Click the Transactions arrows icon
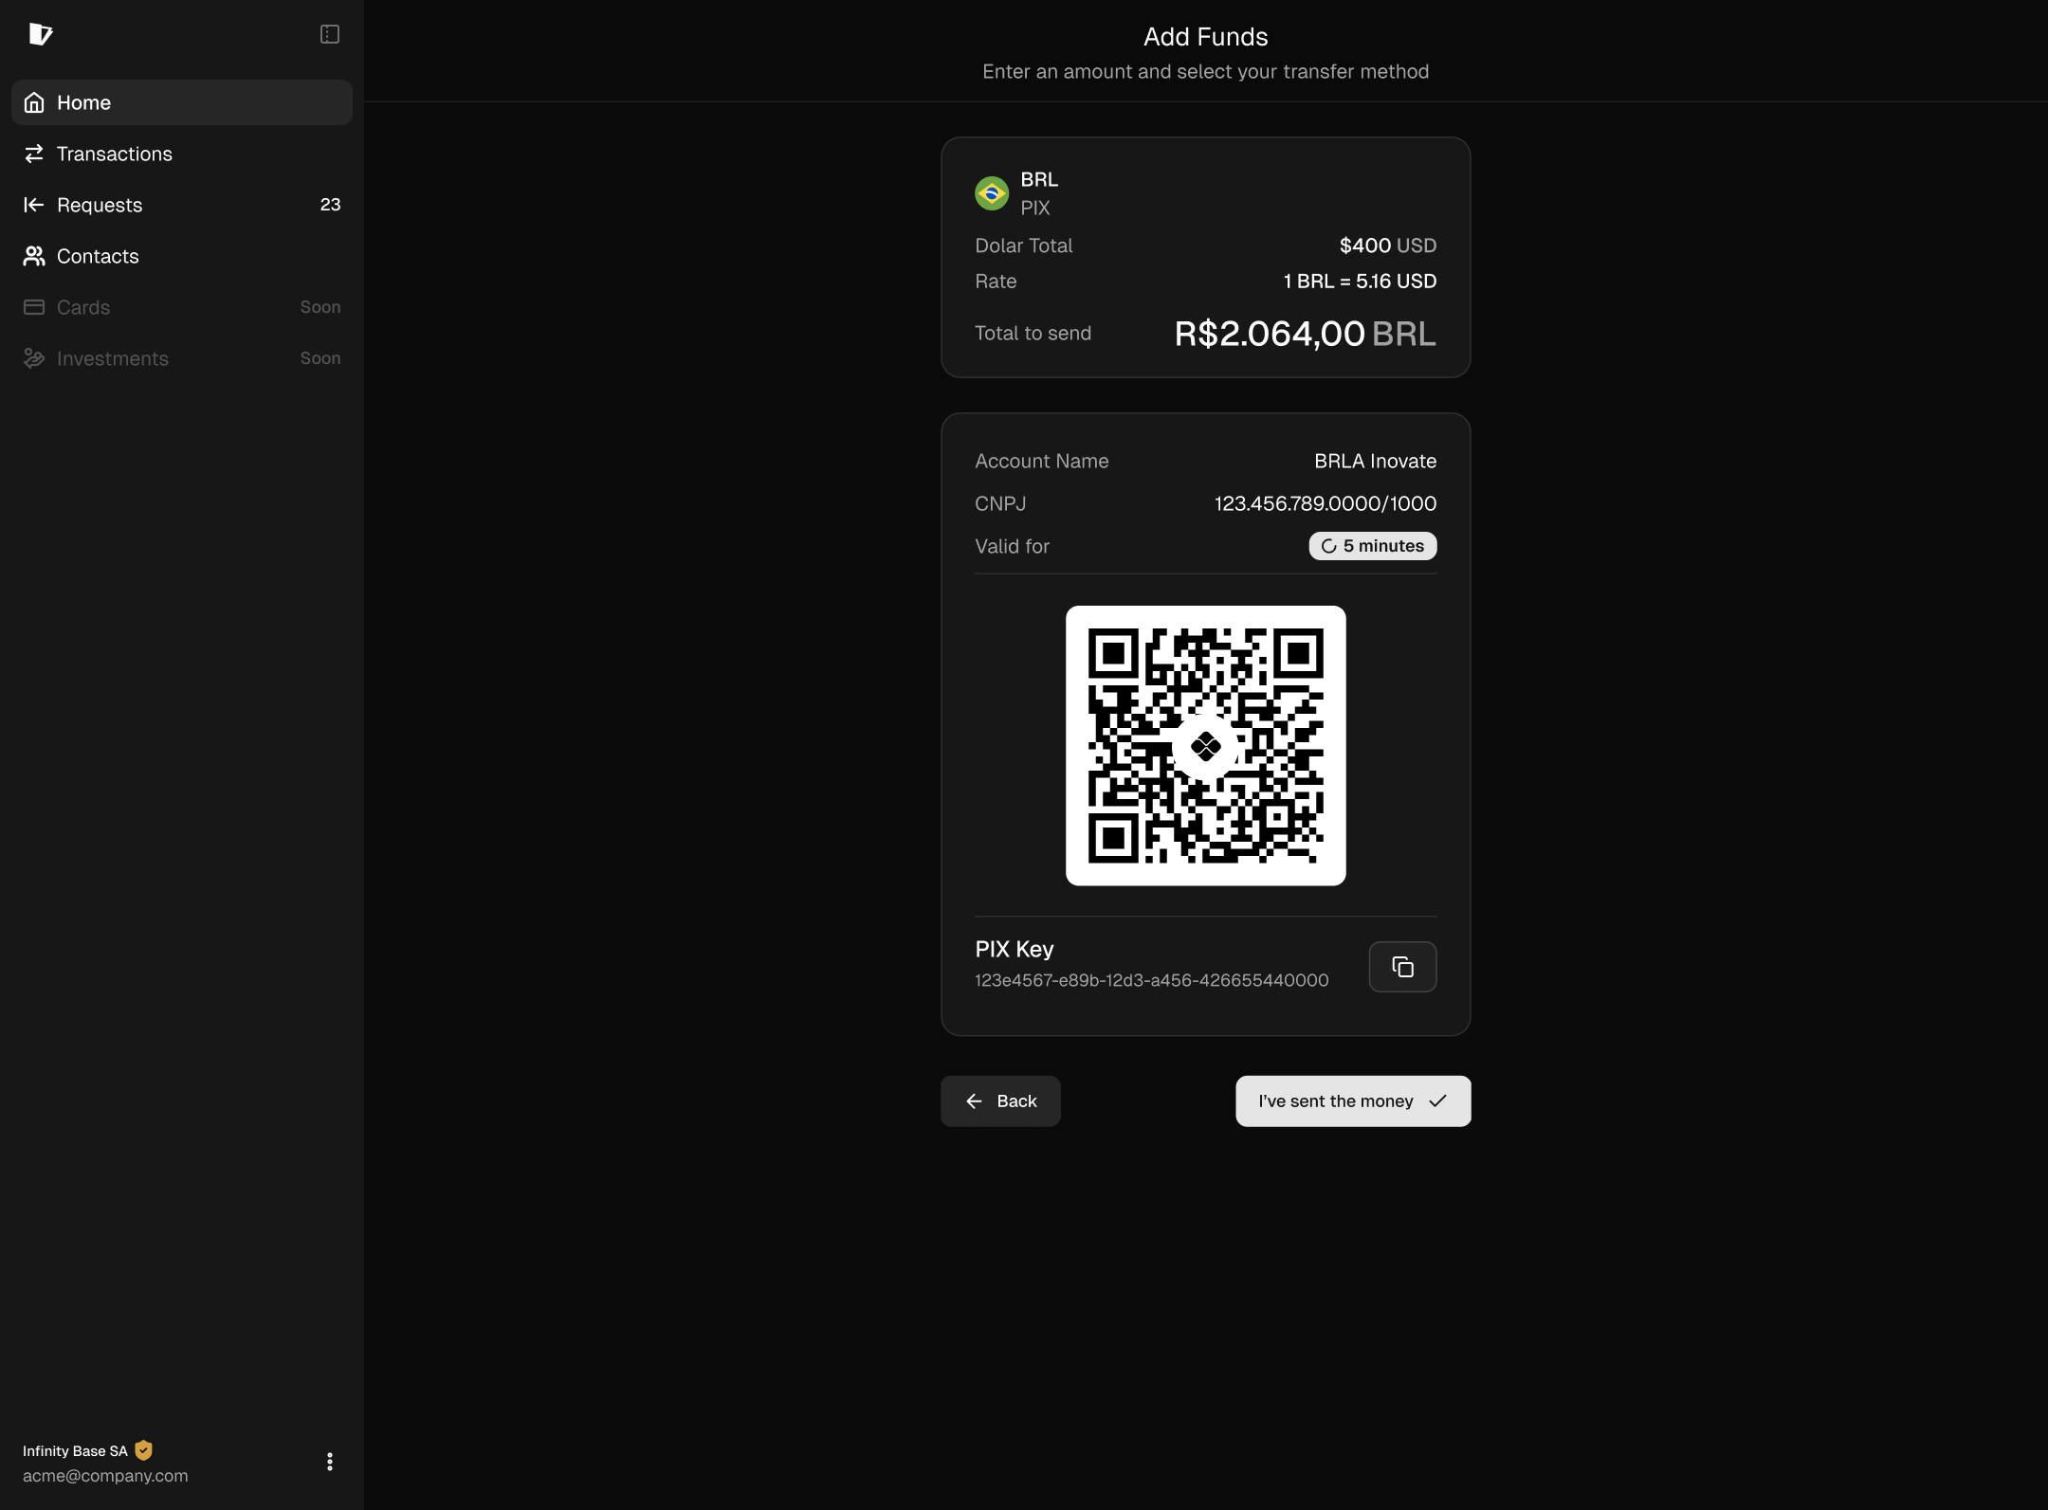 (x=34, y=154)
